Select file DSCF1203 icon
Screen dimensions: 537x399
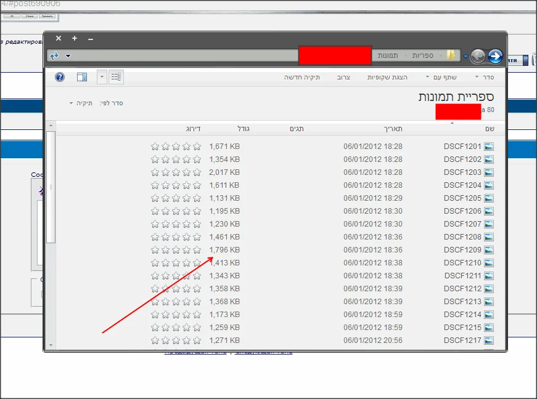tap(489, 172)
